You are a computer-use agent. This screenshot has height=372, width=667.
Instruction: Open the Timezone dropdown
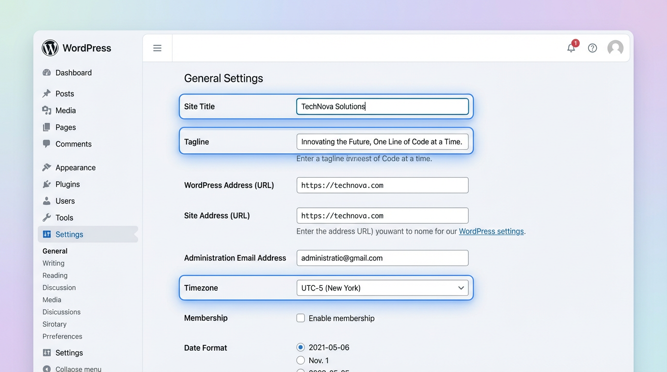(382, 287)
